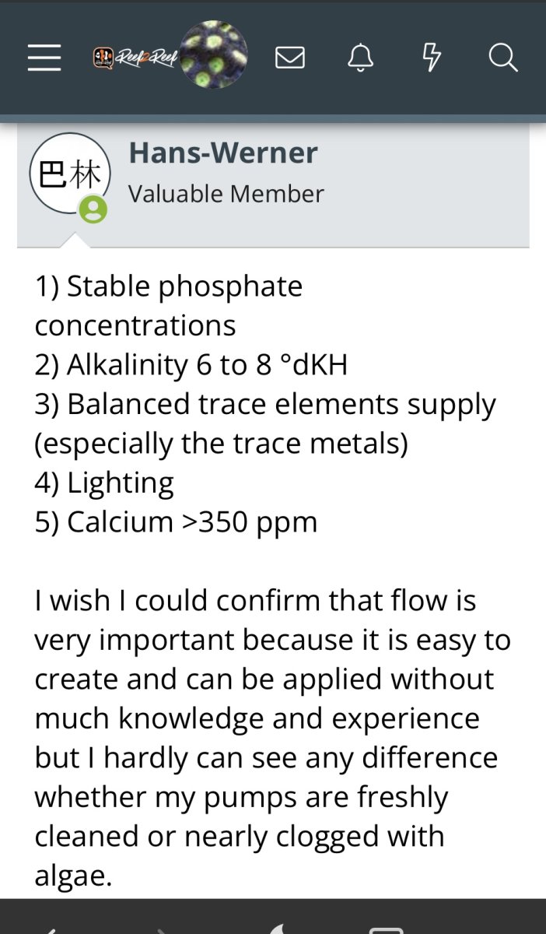This screenshot has width=546, height=934.
Task: Check alerts with the bell icon
Action: click(361, 58)
